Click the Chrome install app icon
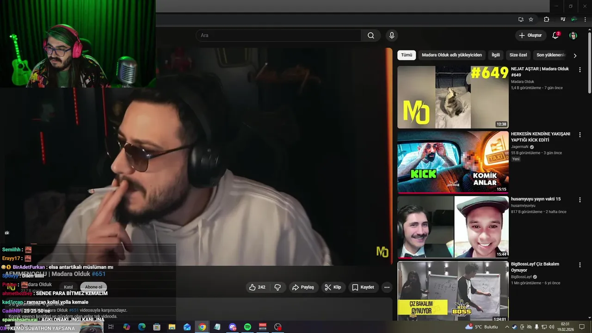Image resolution: width=592 pixels, height=333 pixels. tap(521, 19)
